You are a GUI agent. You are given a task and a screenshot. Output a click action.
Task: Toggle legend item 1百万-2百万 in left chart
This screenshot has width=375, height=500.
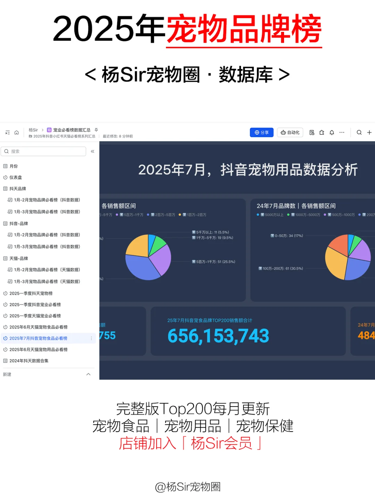[193, 215]
